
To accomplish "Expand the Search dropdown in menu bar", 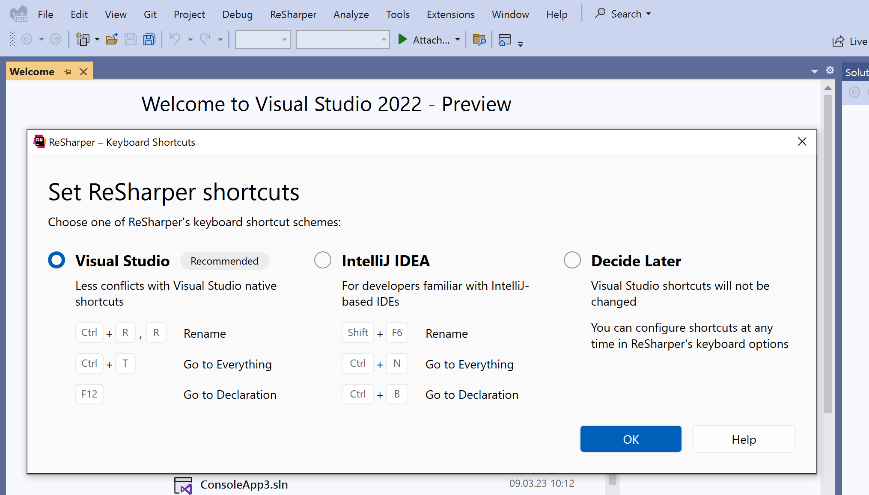I will pos(649,14).
